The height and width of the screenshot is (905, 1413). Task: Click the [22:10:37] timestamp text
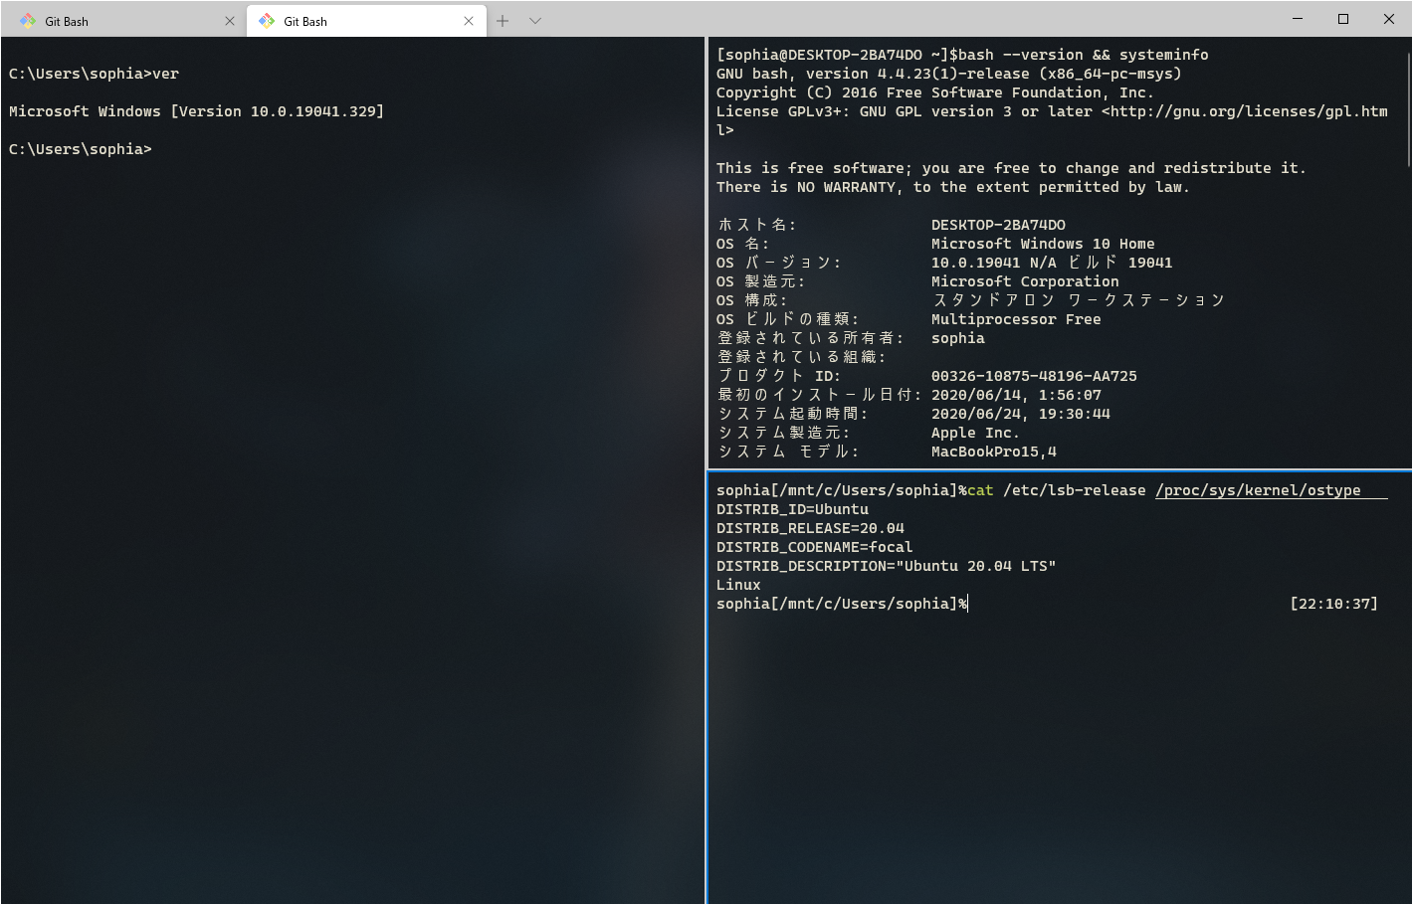pyautogui.click(x=1333, y=603)
